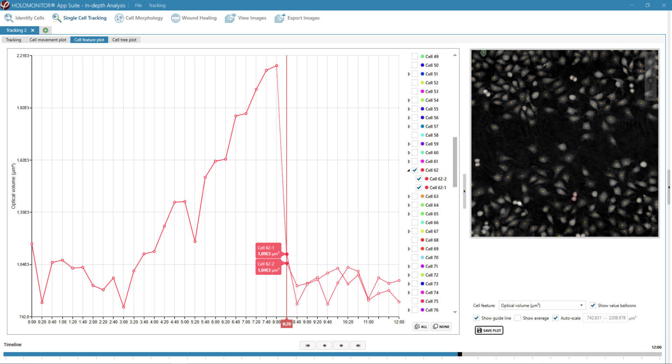
Task: Enable the Show average checkbox
Action: [x=518, y=318]
